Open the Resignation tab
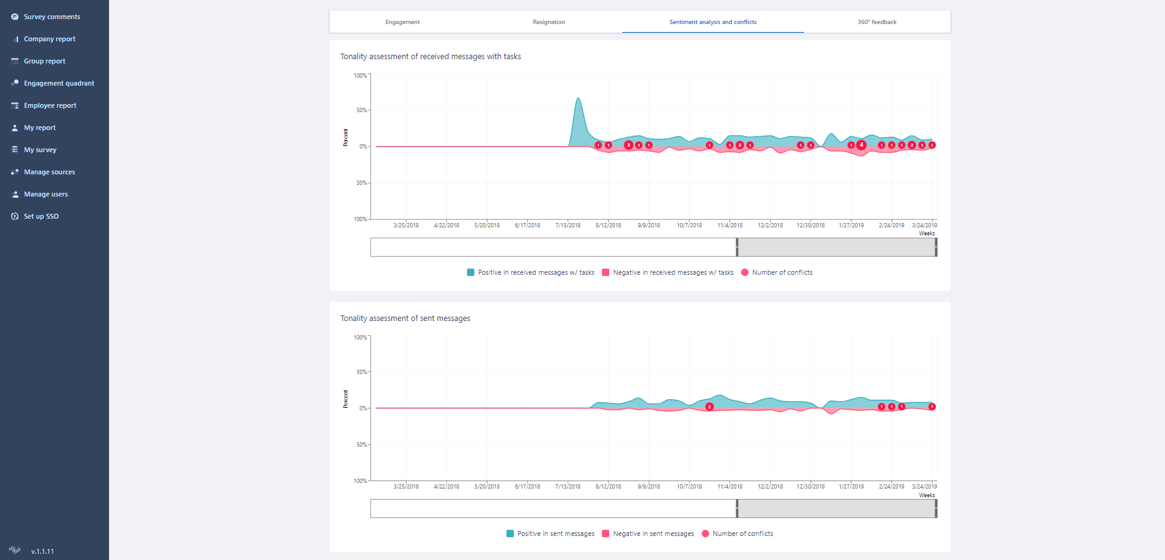This screenshot has width=1165, height=560. click(548, 22)
